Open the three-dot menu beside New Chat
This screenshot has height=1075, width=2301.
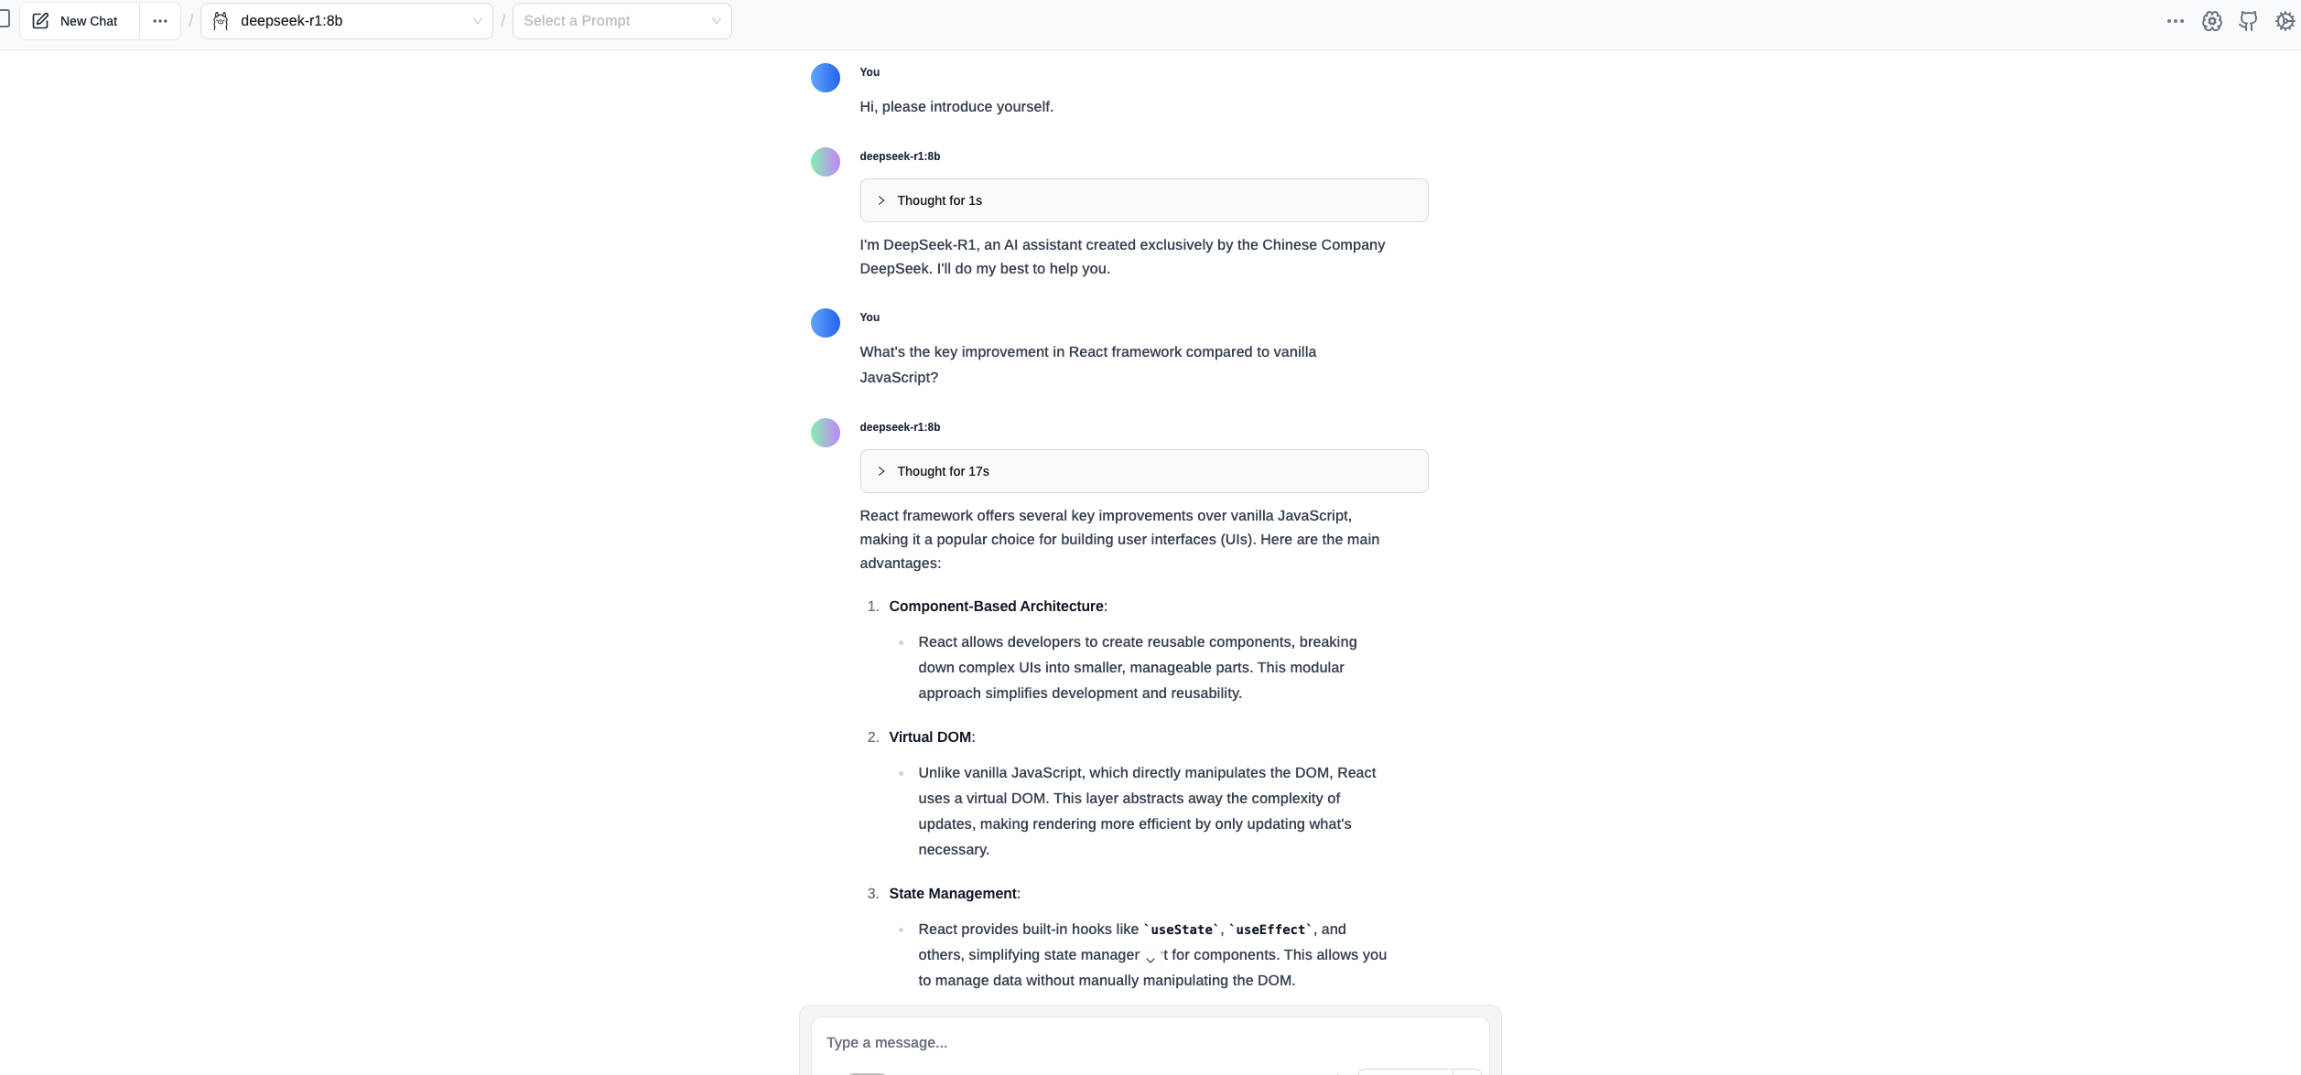pyautogui.click(x=160, y=21)
